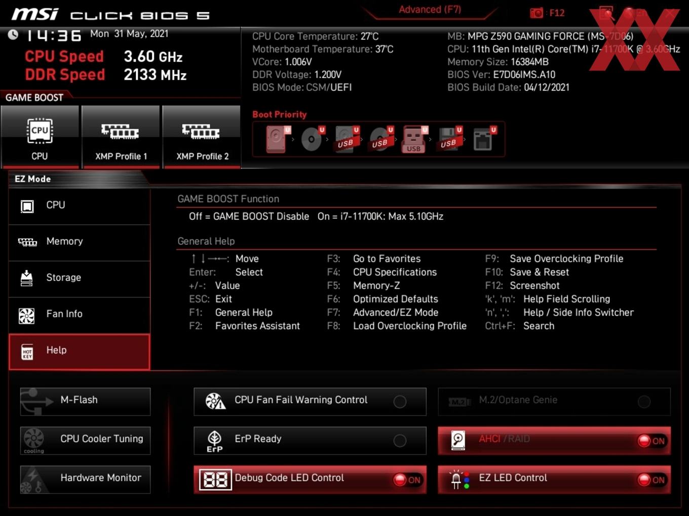
Task: Click the F6: Optimized Defaults help entry
Action: pos(382,299)
